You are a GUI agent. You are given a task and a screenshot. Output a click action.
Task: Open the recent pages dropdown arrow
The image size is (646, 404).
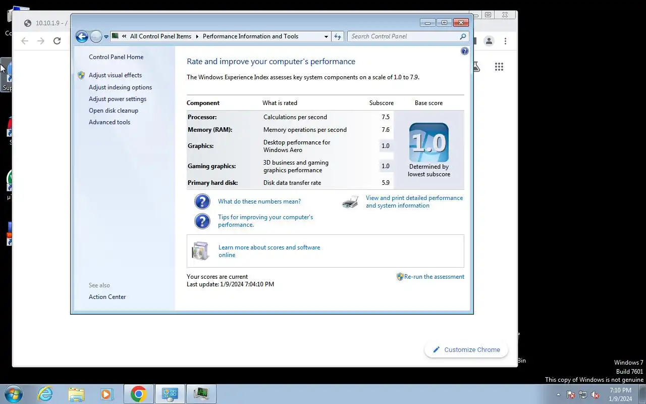pos(106,37)
